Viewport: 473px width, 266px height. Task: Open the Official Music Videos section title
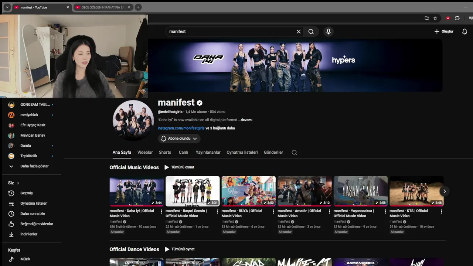tap(134, 167)
